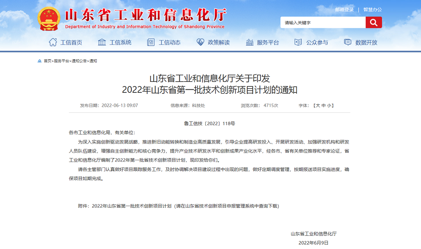The image size is (421, 249).
Task: Click the chart icon beside 服务平台
Action: 250,42
